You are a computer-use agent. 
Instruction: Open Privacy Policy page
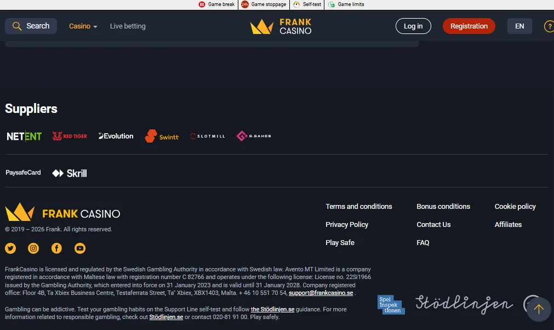(x=347, y=224)
